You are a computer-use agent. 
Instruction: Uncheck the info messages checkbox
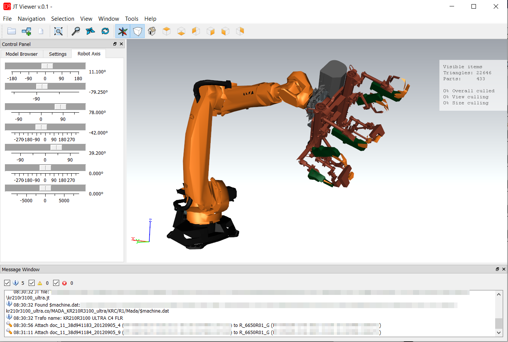pos(7,283)
